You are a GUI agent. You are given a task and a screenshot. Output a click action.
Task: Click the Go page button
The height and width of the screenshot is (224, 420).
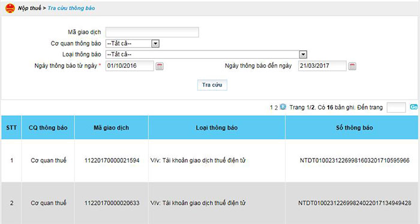413,107
